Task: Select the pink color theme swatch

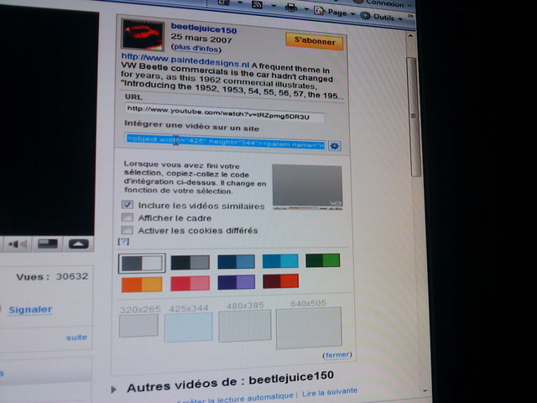Action: point(190,284)
